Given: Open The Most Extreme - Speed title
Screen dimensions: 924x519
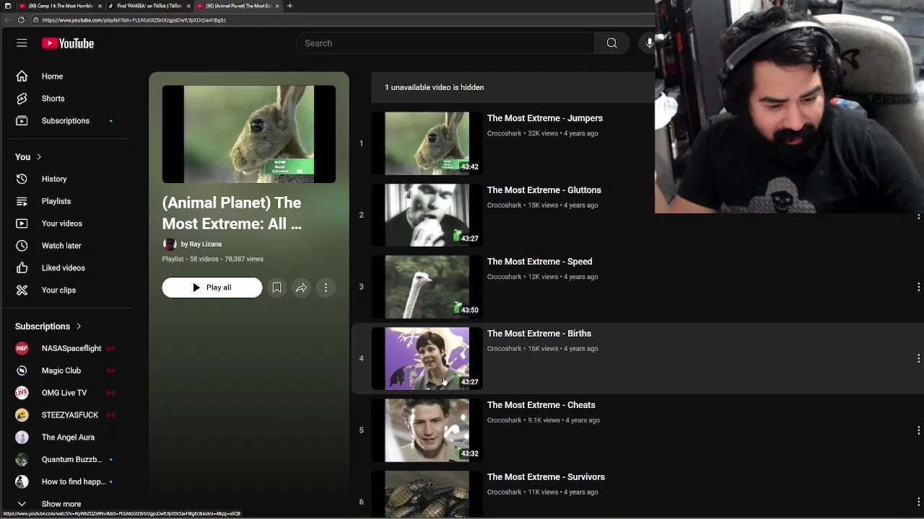Looking at the screenshot, I should (x=539, y=262).
